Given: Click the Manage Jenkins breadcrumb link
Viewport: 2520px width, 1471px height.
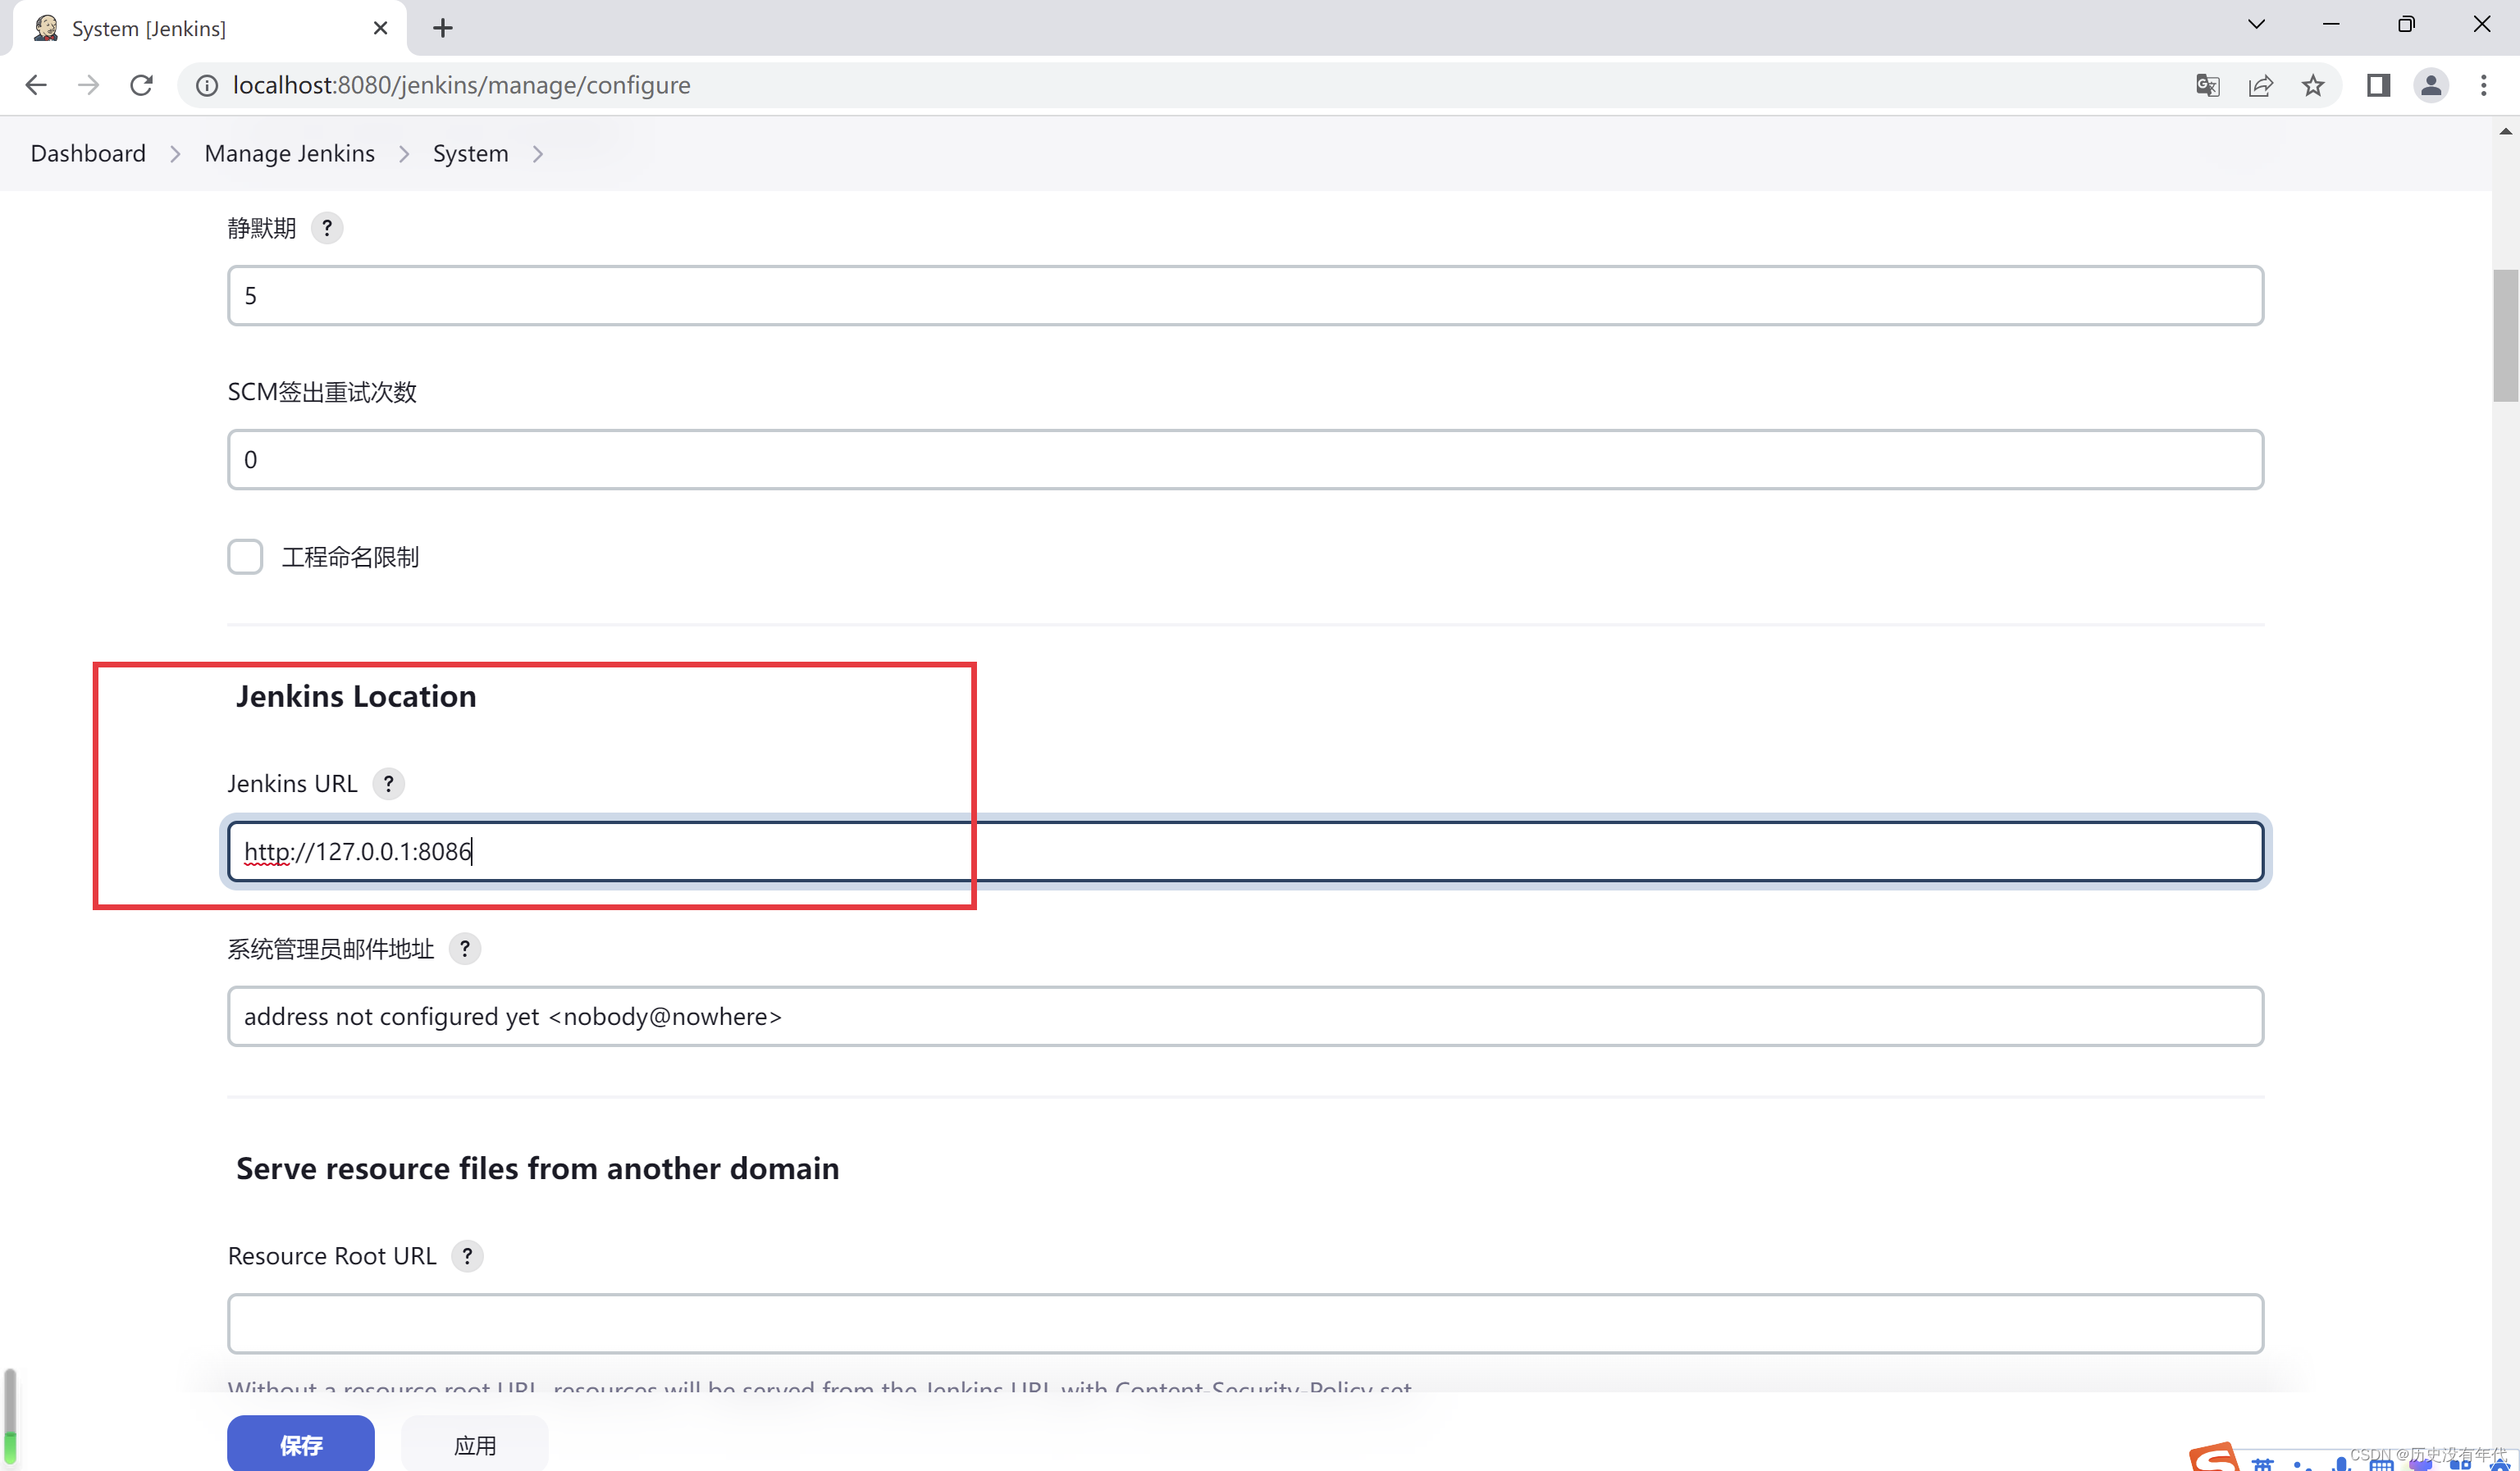Looking at the screenshot, I should pos(289,153).
